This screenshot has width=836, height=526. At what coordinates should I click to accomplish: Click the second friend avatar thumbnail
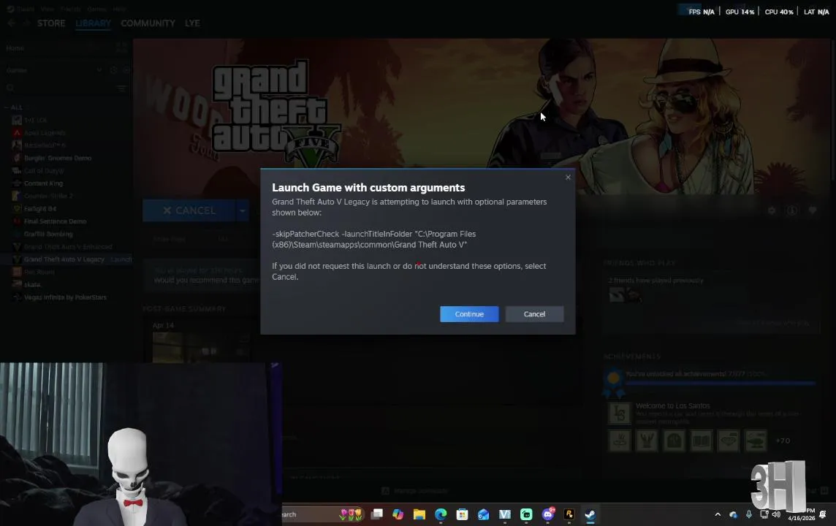coord(634,294)
